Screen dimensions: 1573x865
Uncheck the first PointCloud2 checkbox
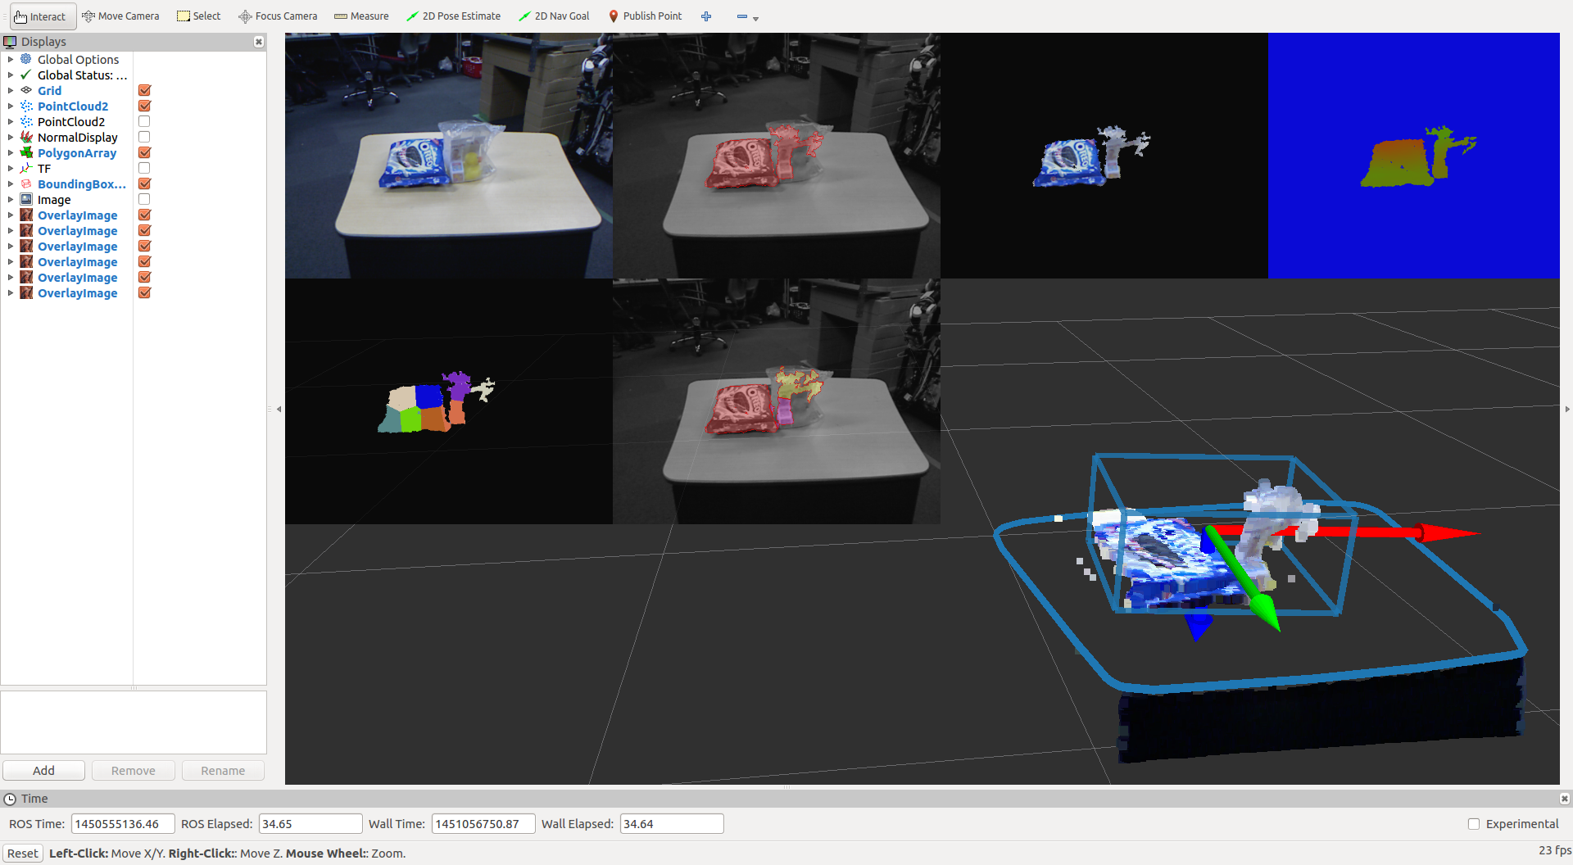pos(144,106)
